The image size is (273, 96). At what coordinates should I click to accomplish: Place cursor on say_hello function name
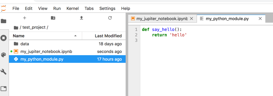click(x=163, y=30)
